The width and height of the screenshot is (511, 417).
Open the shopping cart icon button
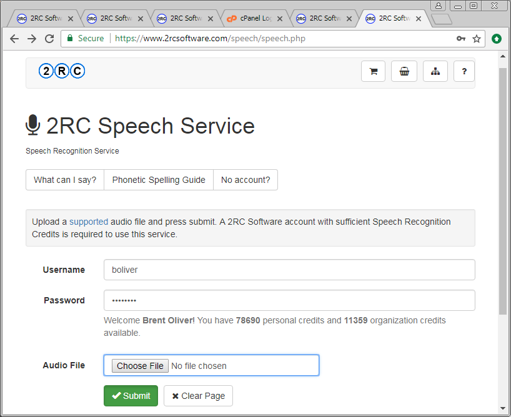[x=373, y=71]
